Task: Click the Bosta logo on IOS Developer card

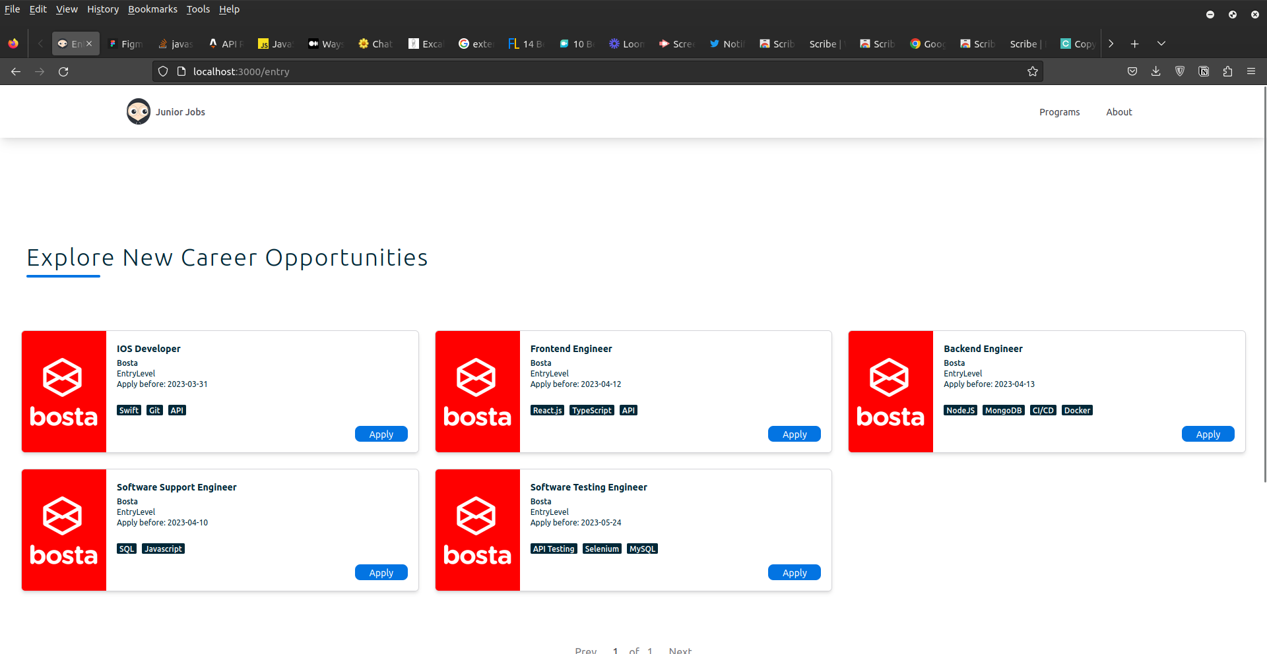Action: 64,392
